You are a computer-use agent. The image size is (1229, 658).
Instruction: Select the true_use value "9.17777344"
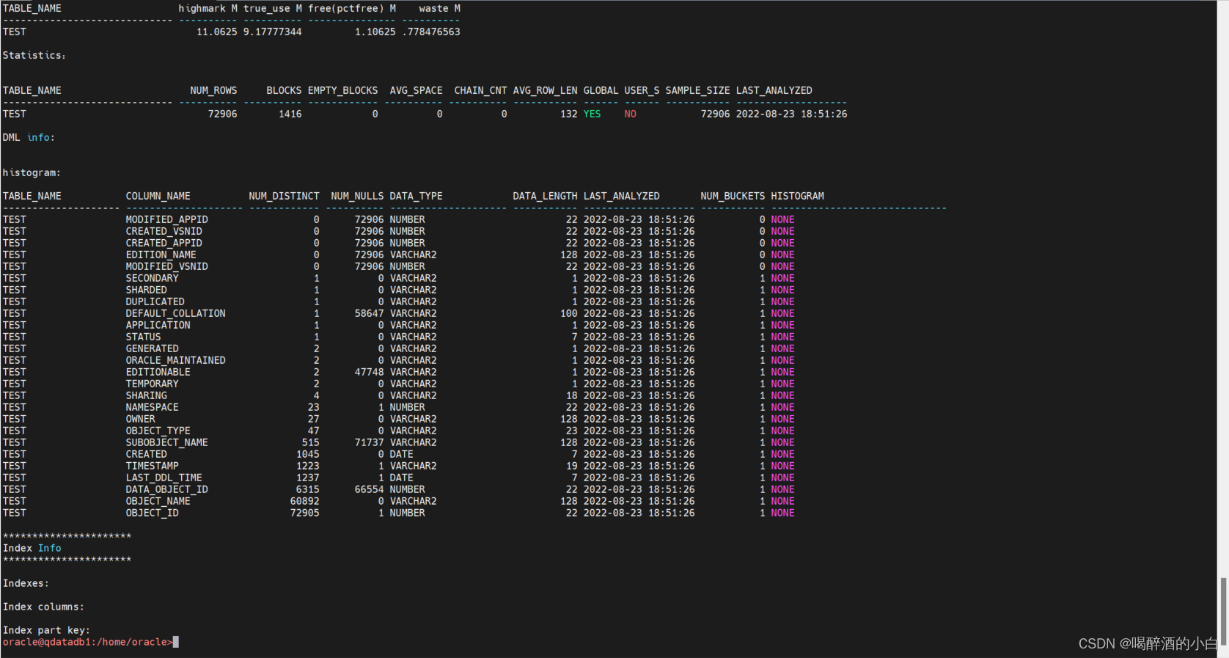pos(272,32)
